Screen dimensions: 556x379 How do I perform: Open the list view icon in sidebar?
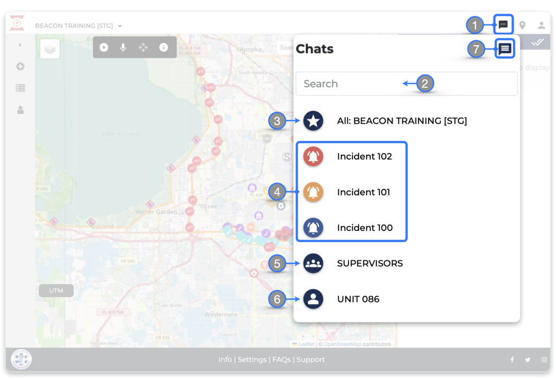[20, 88]
